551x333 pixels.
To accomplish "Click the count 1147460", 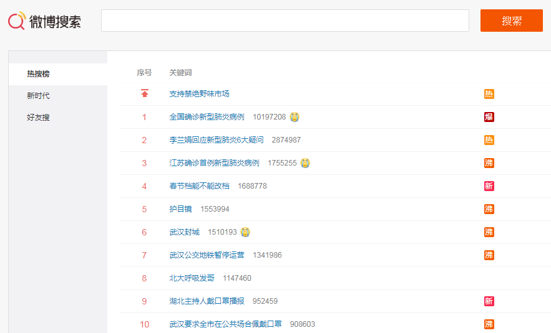I will [x=237, y=278].
